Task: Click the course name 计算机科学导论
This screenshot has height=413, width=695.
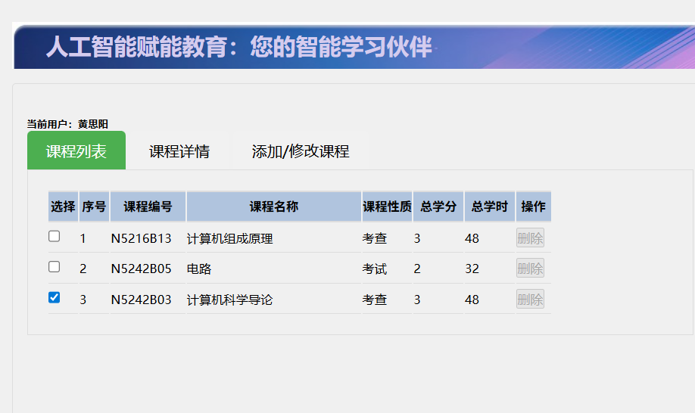Action: tap(229, 300)
